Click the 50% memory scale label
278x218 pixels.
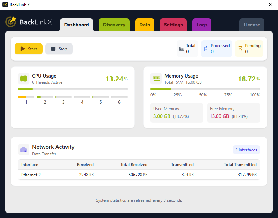tap(203, 95)
